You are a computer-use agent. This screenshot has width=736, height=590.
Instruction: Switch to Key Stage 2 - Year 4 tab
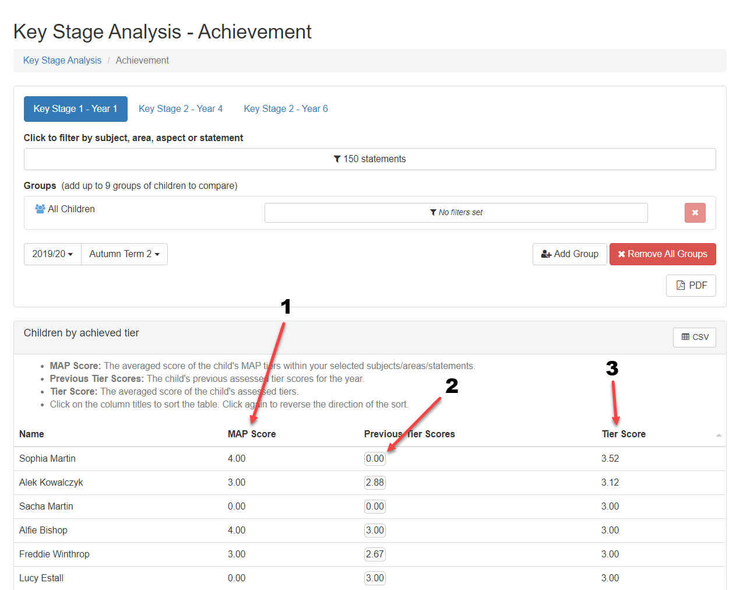[x=181, y=109]
